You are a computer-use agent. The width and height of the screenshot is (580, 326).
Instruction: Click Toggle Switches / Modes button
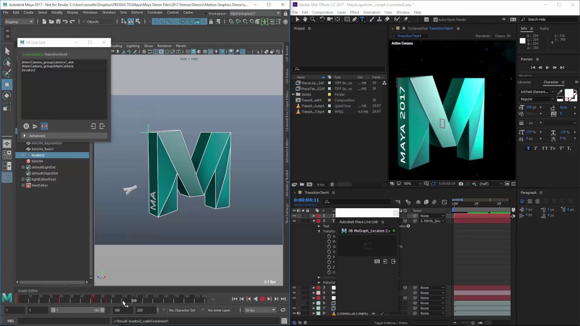pos(391,323)
